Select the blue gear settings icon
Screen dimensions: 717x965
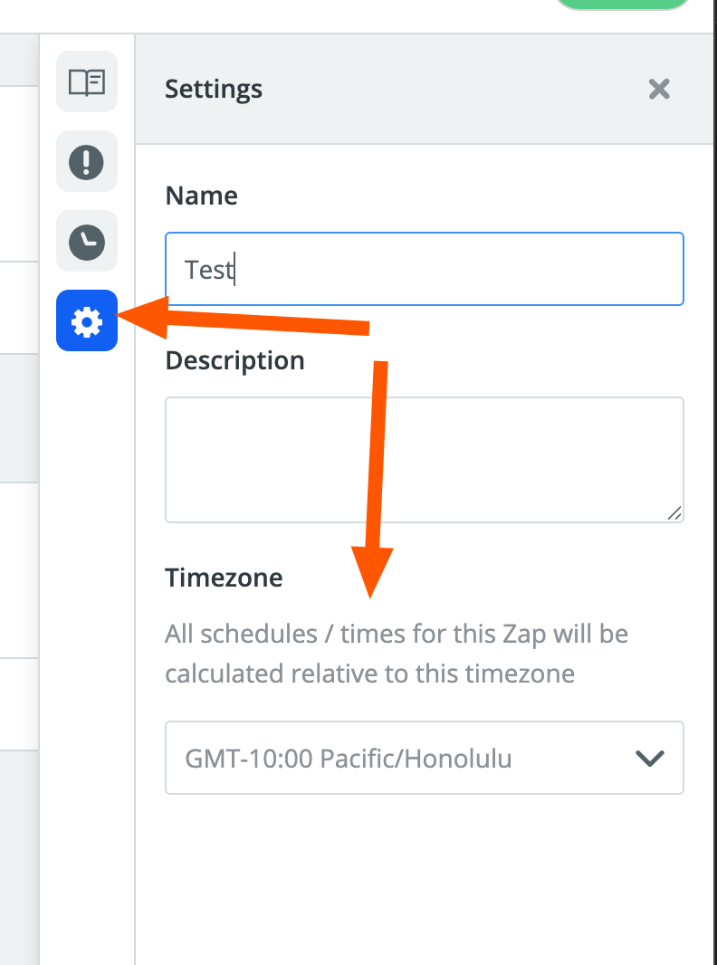(x=87, y=321)
